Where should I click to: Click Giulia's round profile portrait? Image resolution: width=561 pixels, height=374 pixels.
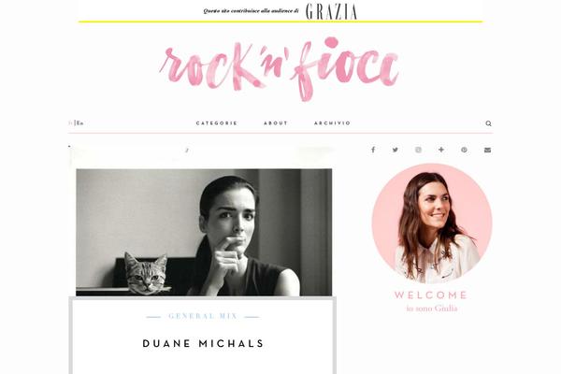point(432,224)
